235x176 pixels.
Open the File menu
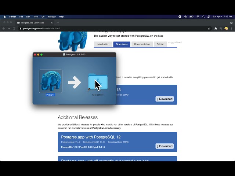coord(21,16)
